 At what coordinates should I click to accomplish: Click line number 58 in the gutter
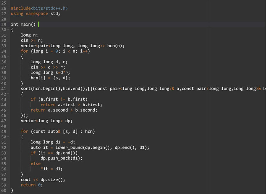pos(4,179)
